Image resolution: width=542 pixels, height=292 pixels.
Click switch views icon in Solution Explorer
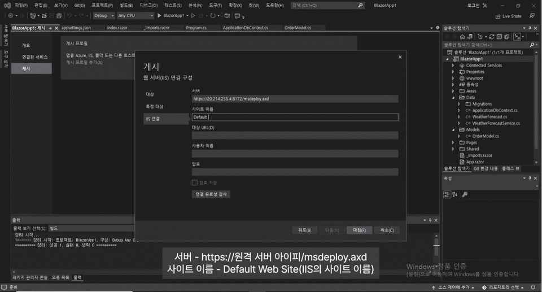(x=470, y=37)
